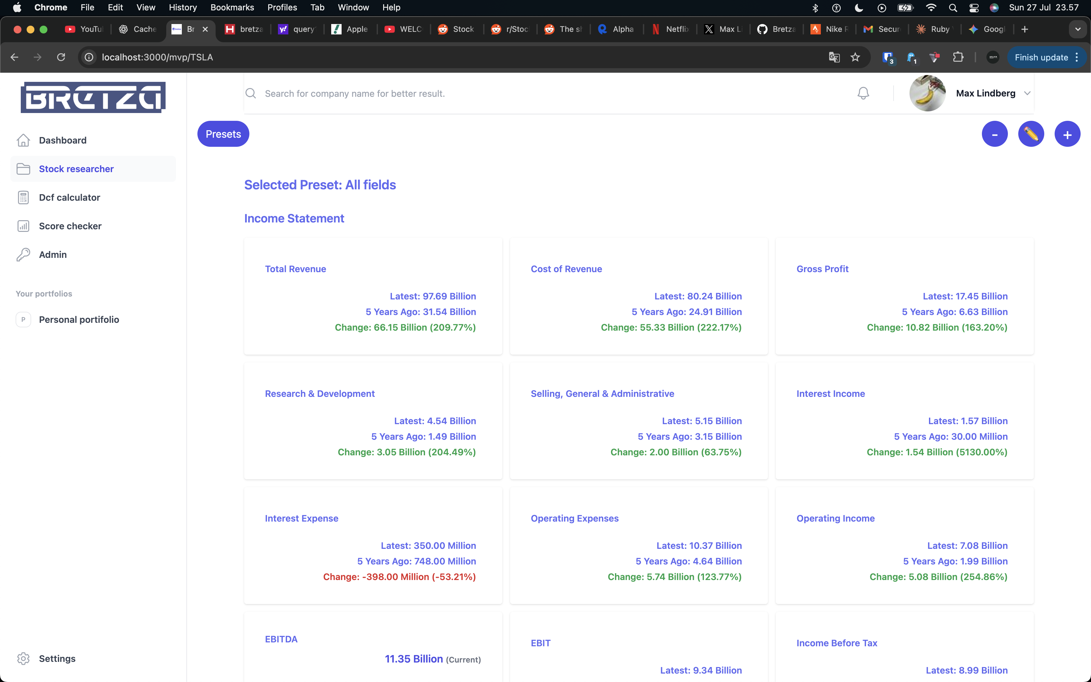
Task: Reload the page
Action: point(61,57)
